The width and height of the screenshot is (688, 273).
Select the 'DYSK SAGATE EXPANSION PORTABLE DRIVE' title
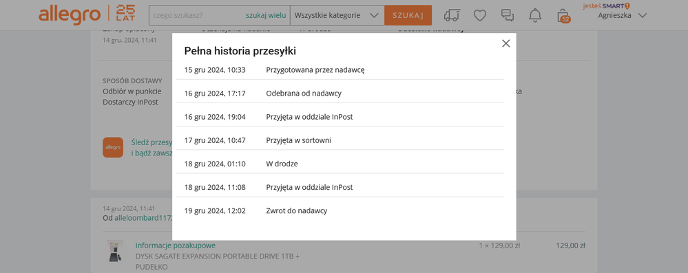217,256
